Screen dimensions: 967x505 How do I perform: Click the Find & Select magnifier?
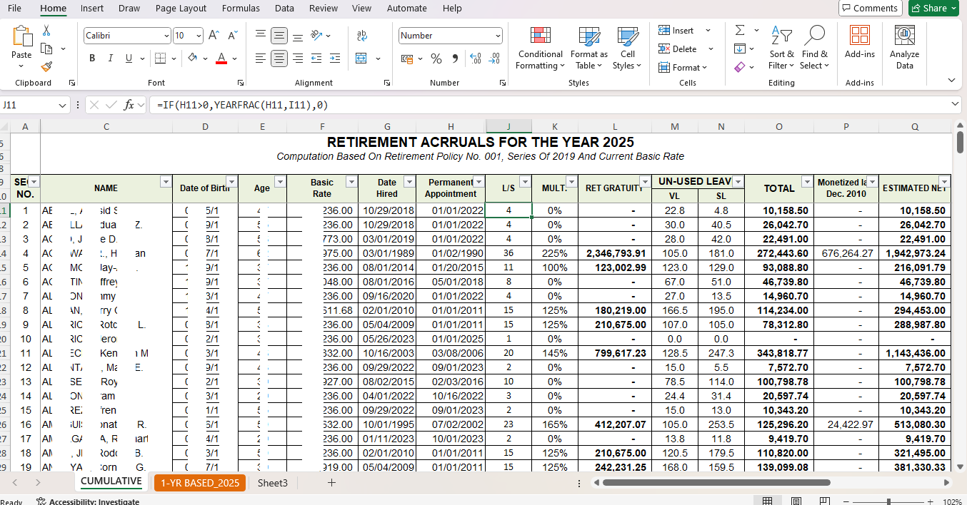[x=814, y=49]
